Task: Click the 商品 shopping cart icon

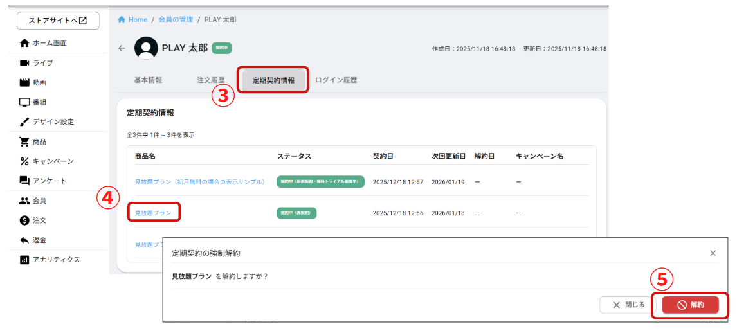Action: tap(24, 142)
